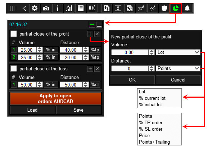Click the camera screenshot icon
Viewport: 207px width, 149px height.
point(46,8)
